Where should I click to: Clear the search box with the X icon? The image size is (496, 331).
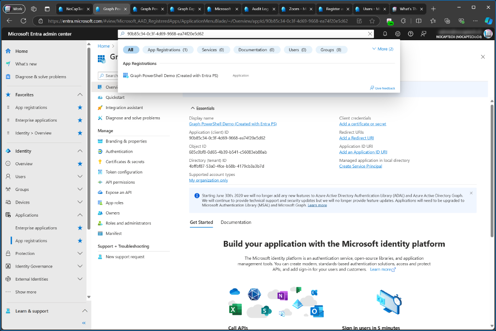pyautogui.click(x=370, y=33)
